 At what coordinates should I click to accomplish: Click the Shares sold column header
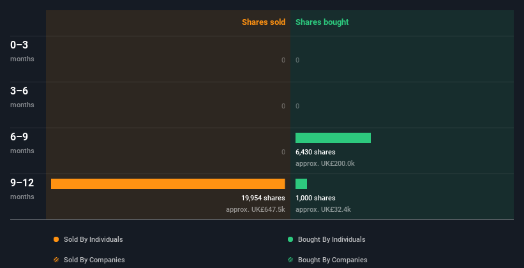point(264,22)
